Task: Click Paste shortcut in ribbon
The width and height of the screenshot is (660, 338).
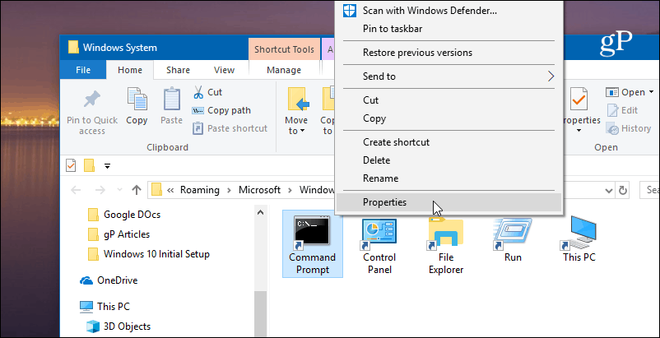Action: coord(230,128)
